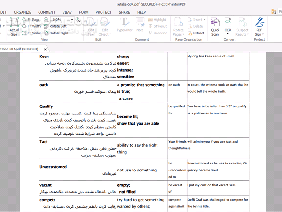The image size is (282, 212).
Task: Open the COMMENT ribbon tab
Action: (47, 12)
